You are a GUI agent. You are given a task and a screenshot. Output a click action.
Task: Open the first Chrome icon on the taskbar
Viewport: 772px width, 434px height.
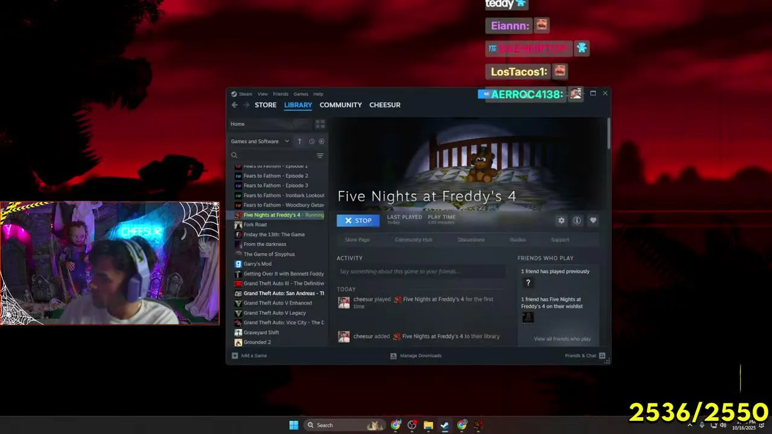pos(396,425)
